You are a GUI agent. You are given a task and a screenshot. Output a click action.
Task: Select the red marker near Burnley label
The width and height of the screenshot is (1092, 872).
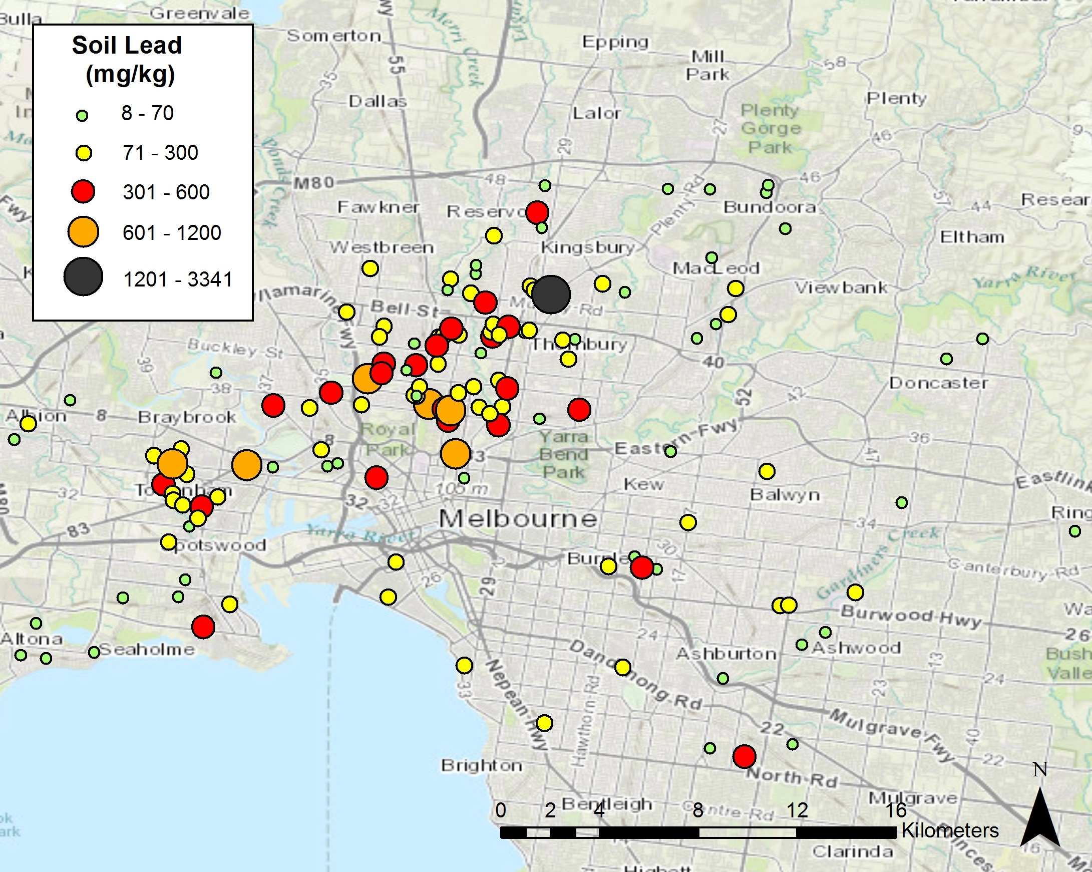tap(642, 567)
